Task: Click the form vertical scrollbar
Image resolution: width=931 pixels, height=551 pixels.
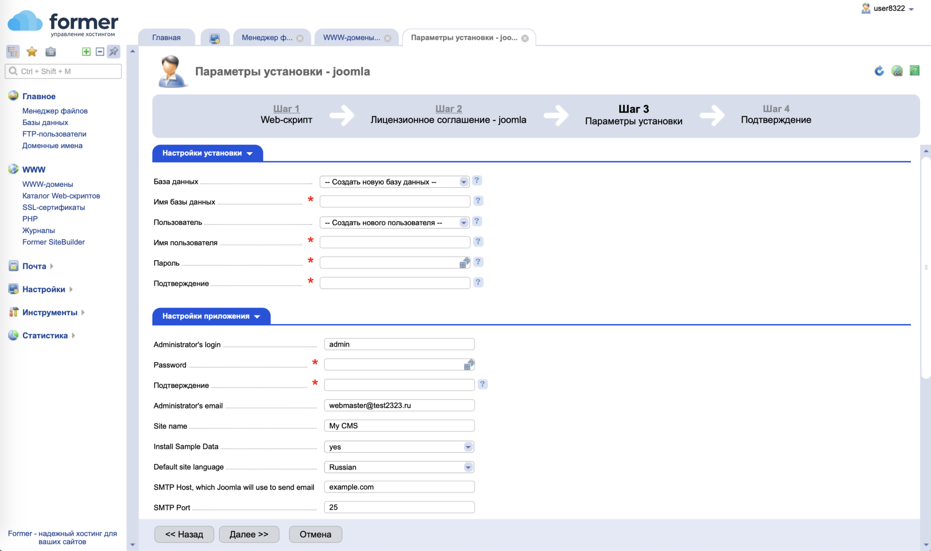Action: tap(926, 268)
